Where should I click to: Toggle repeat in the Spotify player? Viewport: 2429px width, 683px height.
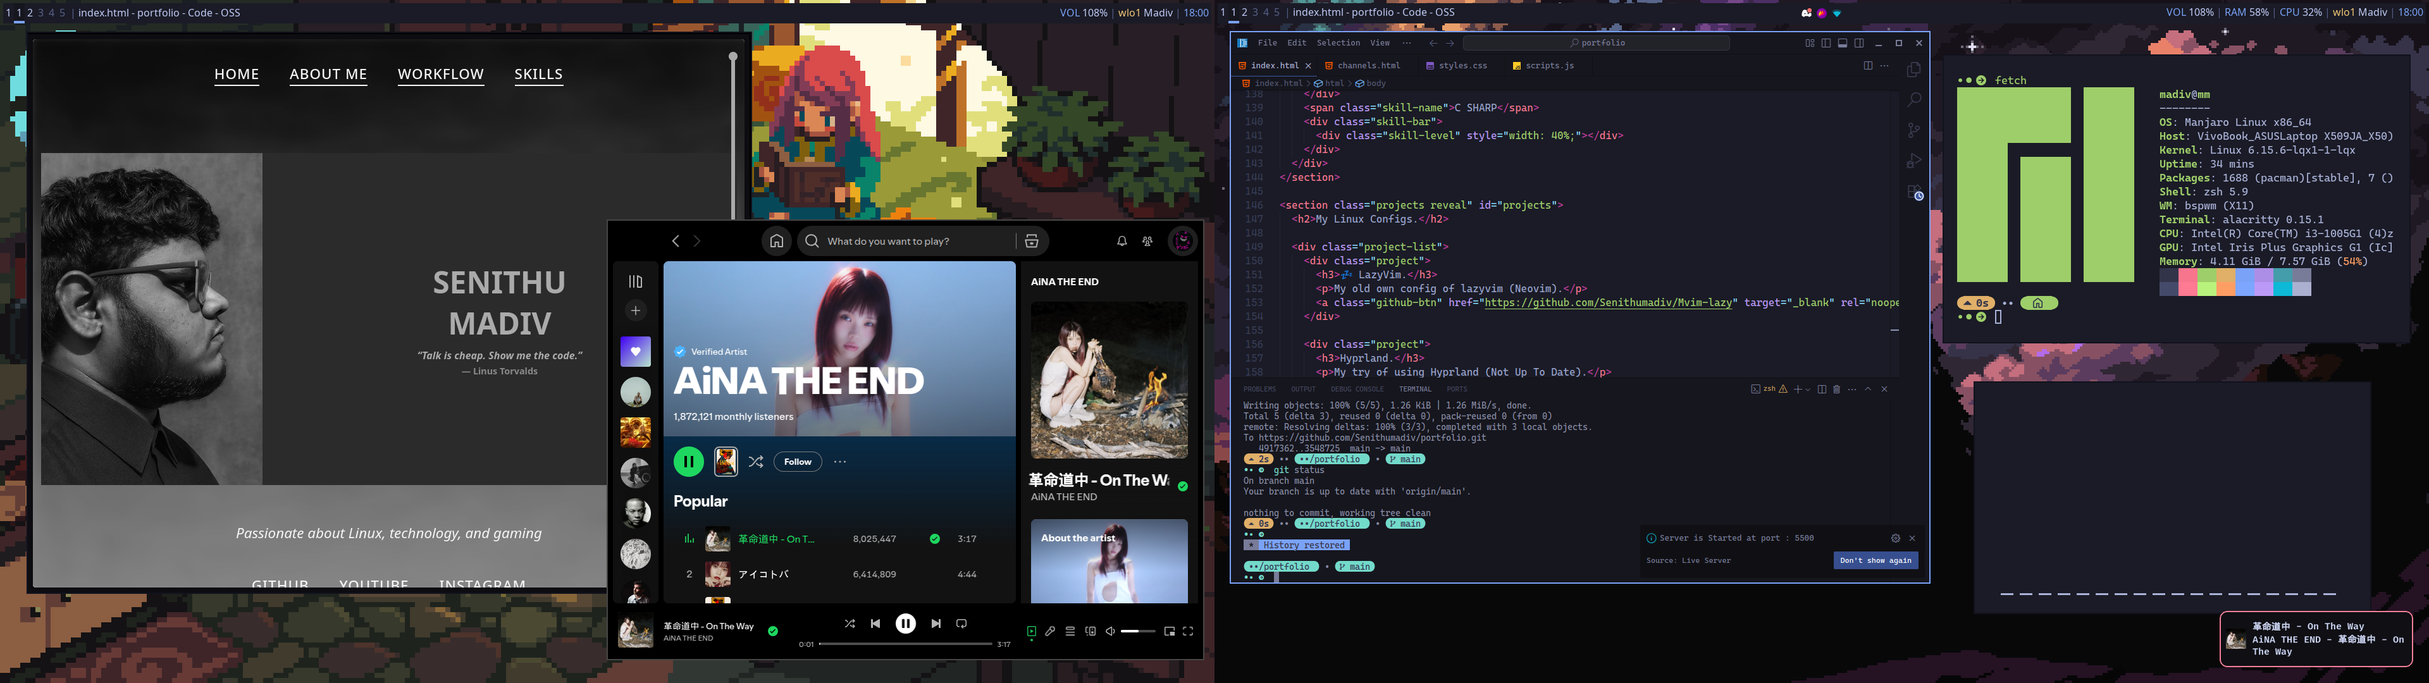tap(961, 624)
